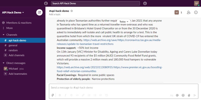View the channel member list avatar
Viewport: 201px width, 100px height.
coord(177,12)
